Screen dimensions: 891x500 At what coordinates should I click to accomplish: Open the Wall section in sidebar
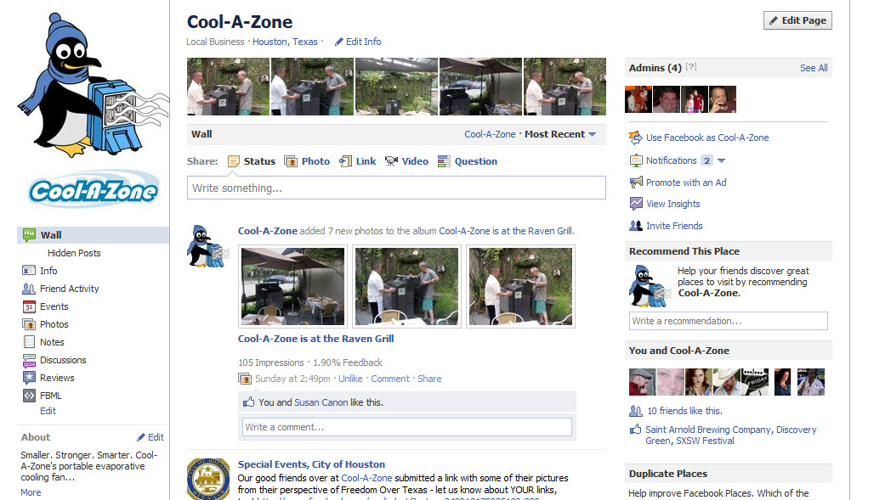[94, 235]
